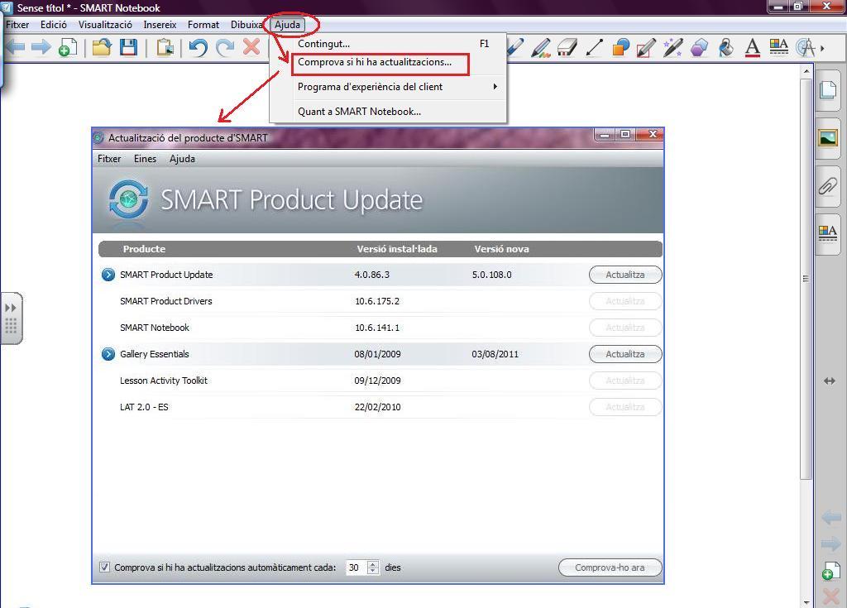This screenshot has width=847, height=608.
Task: Click the days interval field showing 30
Action: pyautogui.click(x=356, y=567)
